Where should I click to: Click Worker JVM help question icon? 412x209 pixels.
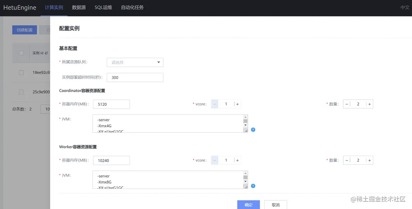pyautogui.click(x=253, y=186)
